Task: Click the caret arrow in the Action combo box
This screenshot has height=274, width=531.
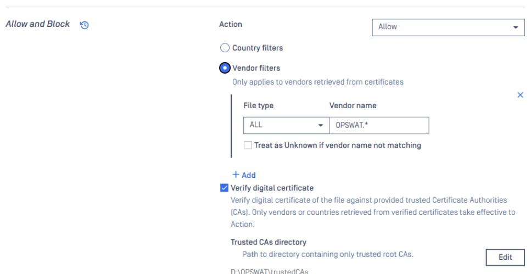Action: tap(516, 27)
